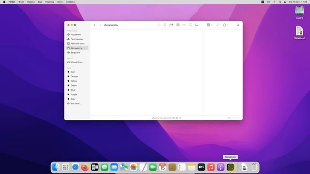The width and height of the screenshot is (310, 174).
Task: Select the macOS disk on desktop
Action: click(299, 12)
